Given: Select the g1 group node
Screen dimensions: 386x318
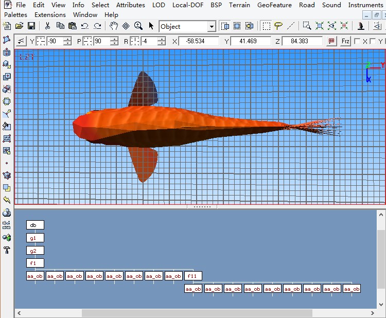Looking at the screenshot, I should pyautogui.click(x=35, y=238).
